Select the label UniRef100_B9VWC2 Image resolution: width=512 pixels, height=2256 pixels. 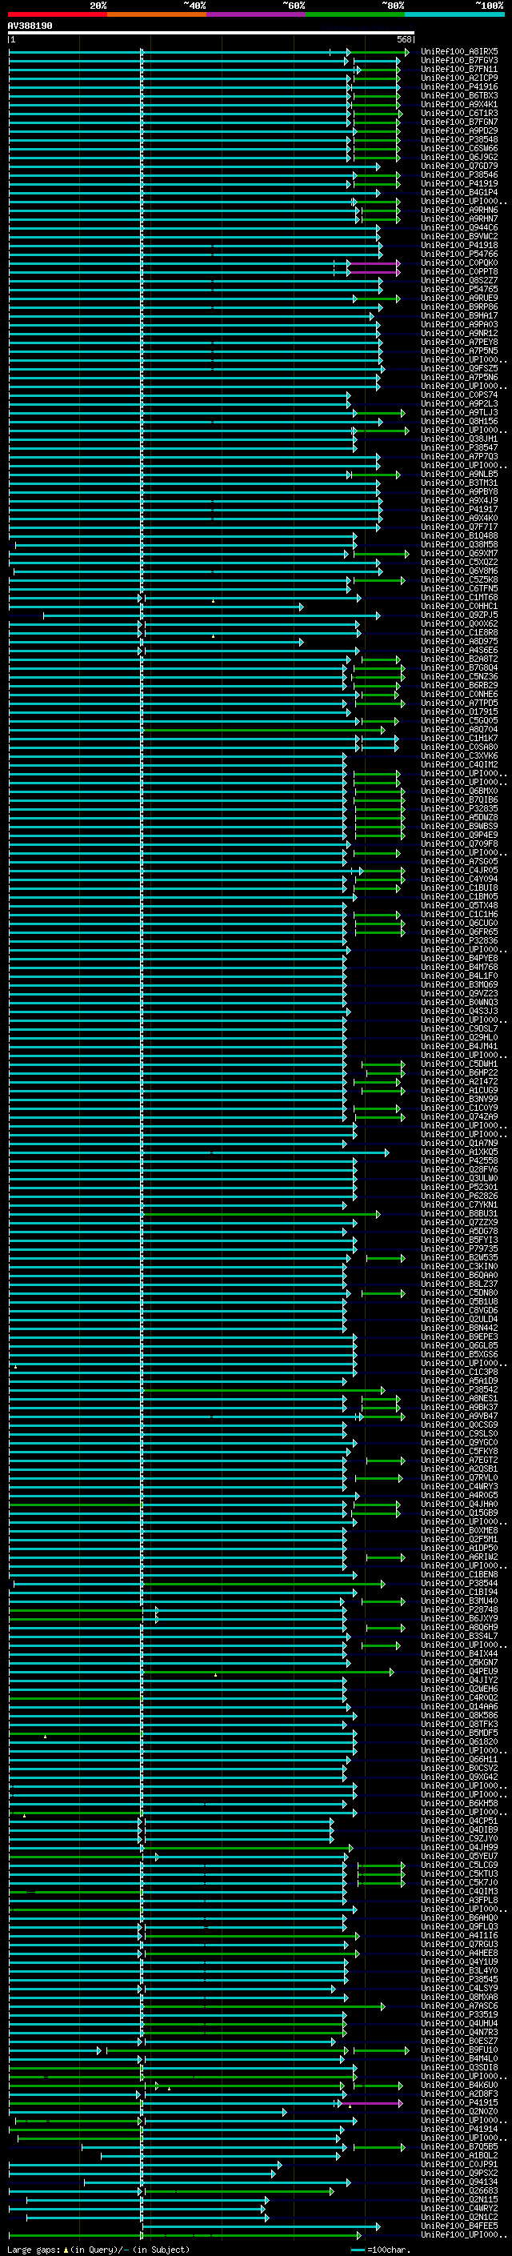pyautogui.click(x=459, y=236)
